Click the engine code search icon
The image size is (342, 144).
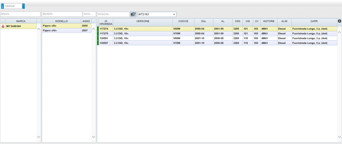pos(133,14)
